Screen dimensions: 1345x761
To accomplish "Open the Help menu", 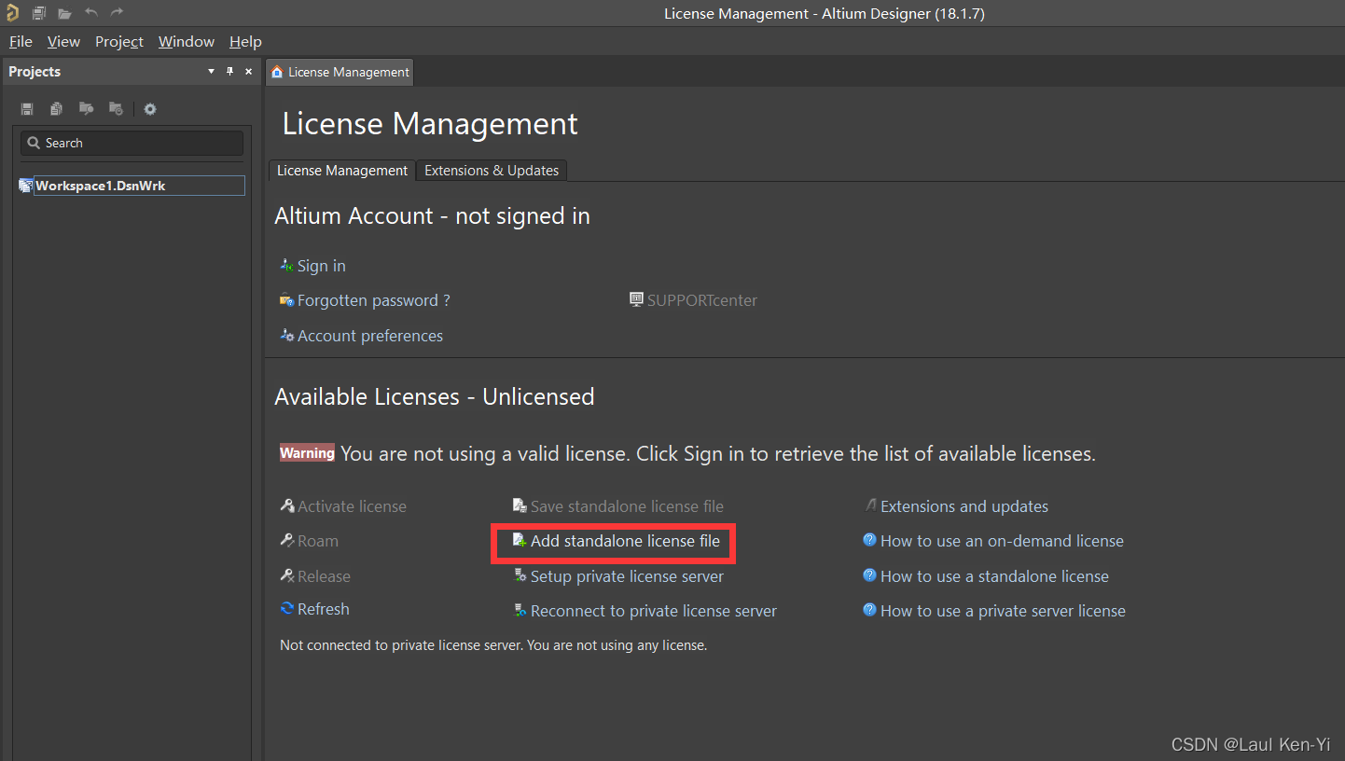I will (245, 41).
